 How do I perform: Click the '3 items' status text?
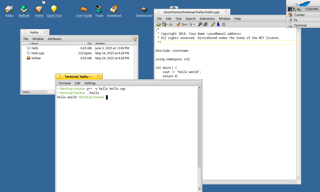coord(26,92)
